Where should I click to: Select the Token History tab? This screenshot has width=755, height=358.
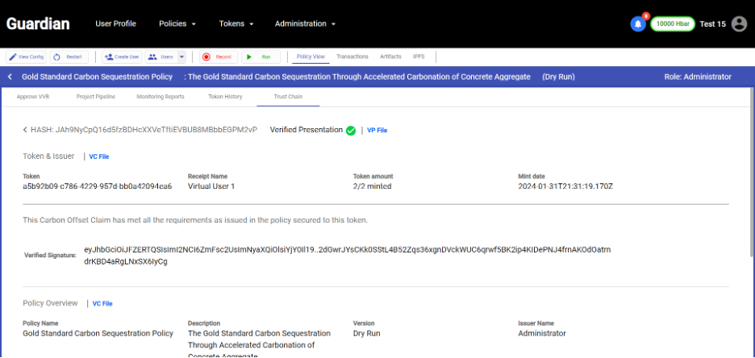[227, 97]
